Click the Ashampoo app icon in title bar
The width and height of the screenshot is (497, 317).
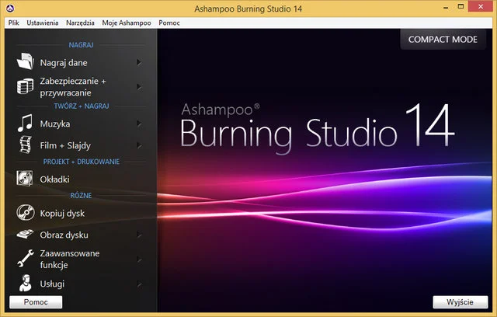click(x=10, y=9)
